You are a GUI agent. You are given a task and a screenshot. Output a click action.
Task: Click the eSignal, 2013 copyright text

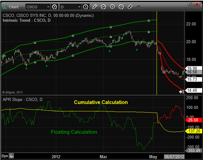(x=12, y=92)
